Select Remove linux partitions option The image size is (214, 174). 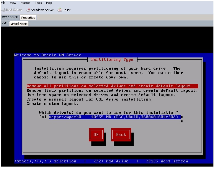[x=112, y=91]
